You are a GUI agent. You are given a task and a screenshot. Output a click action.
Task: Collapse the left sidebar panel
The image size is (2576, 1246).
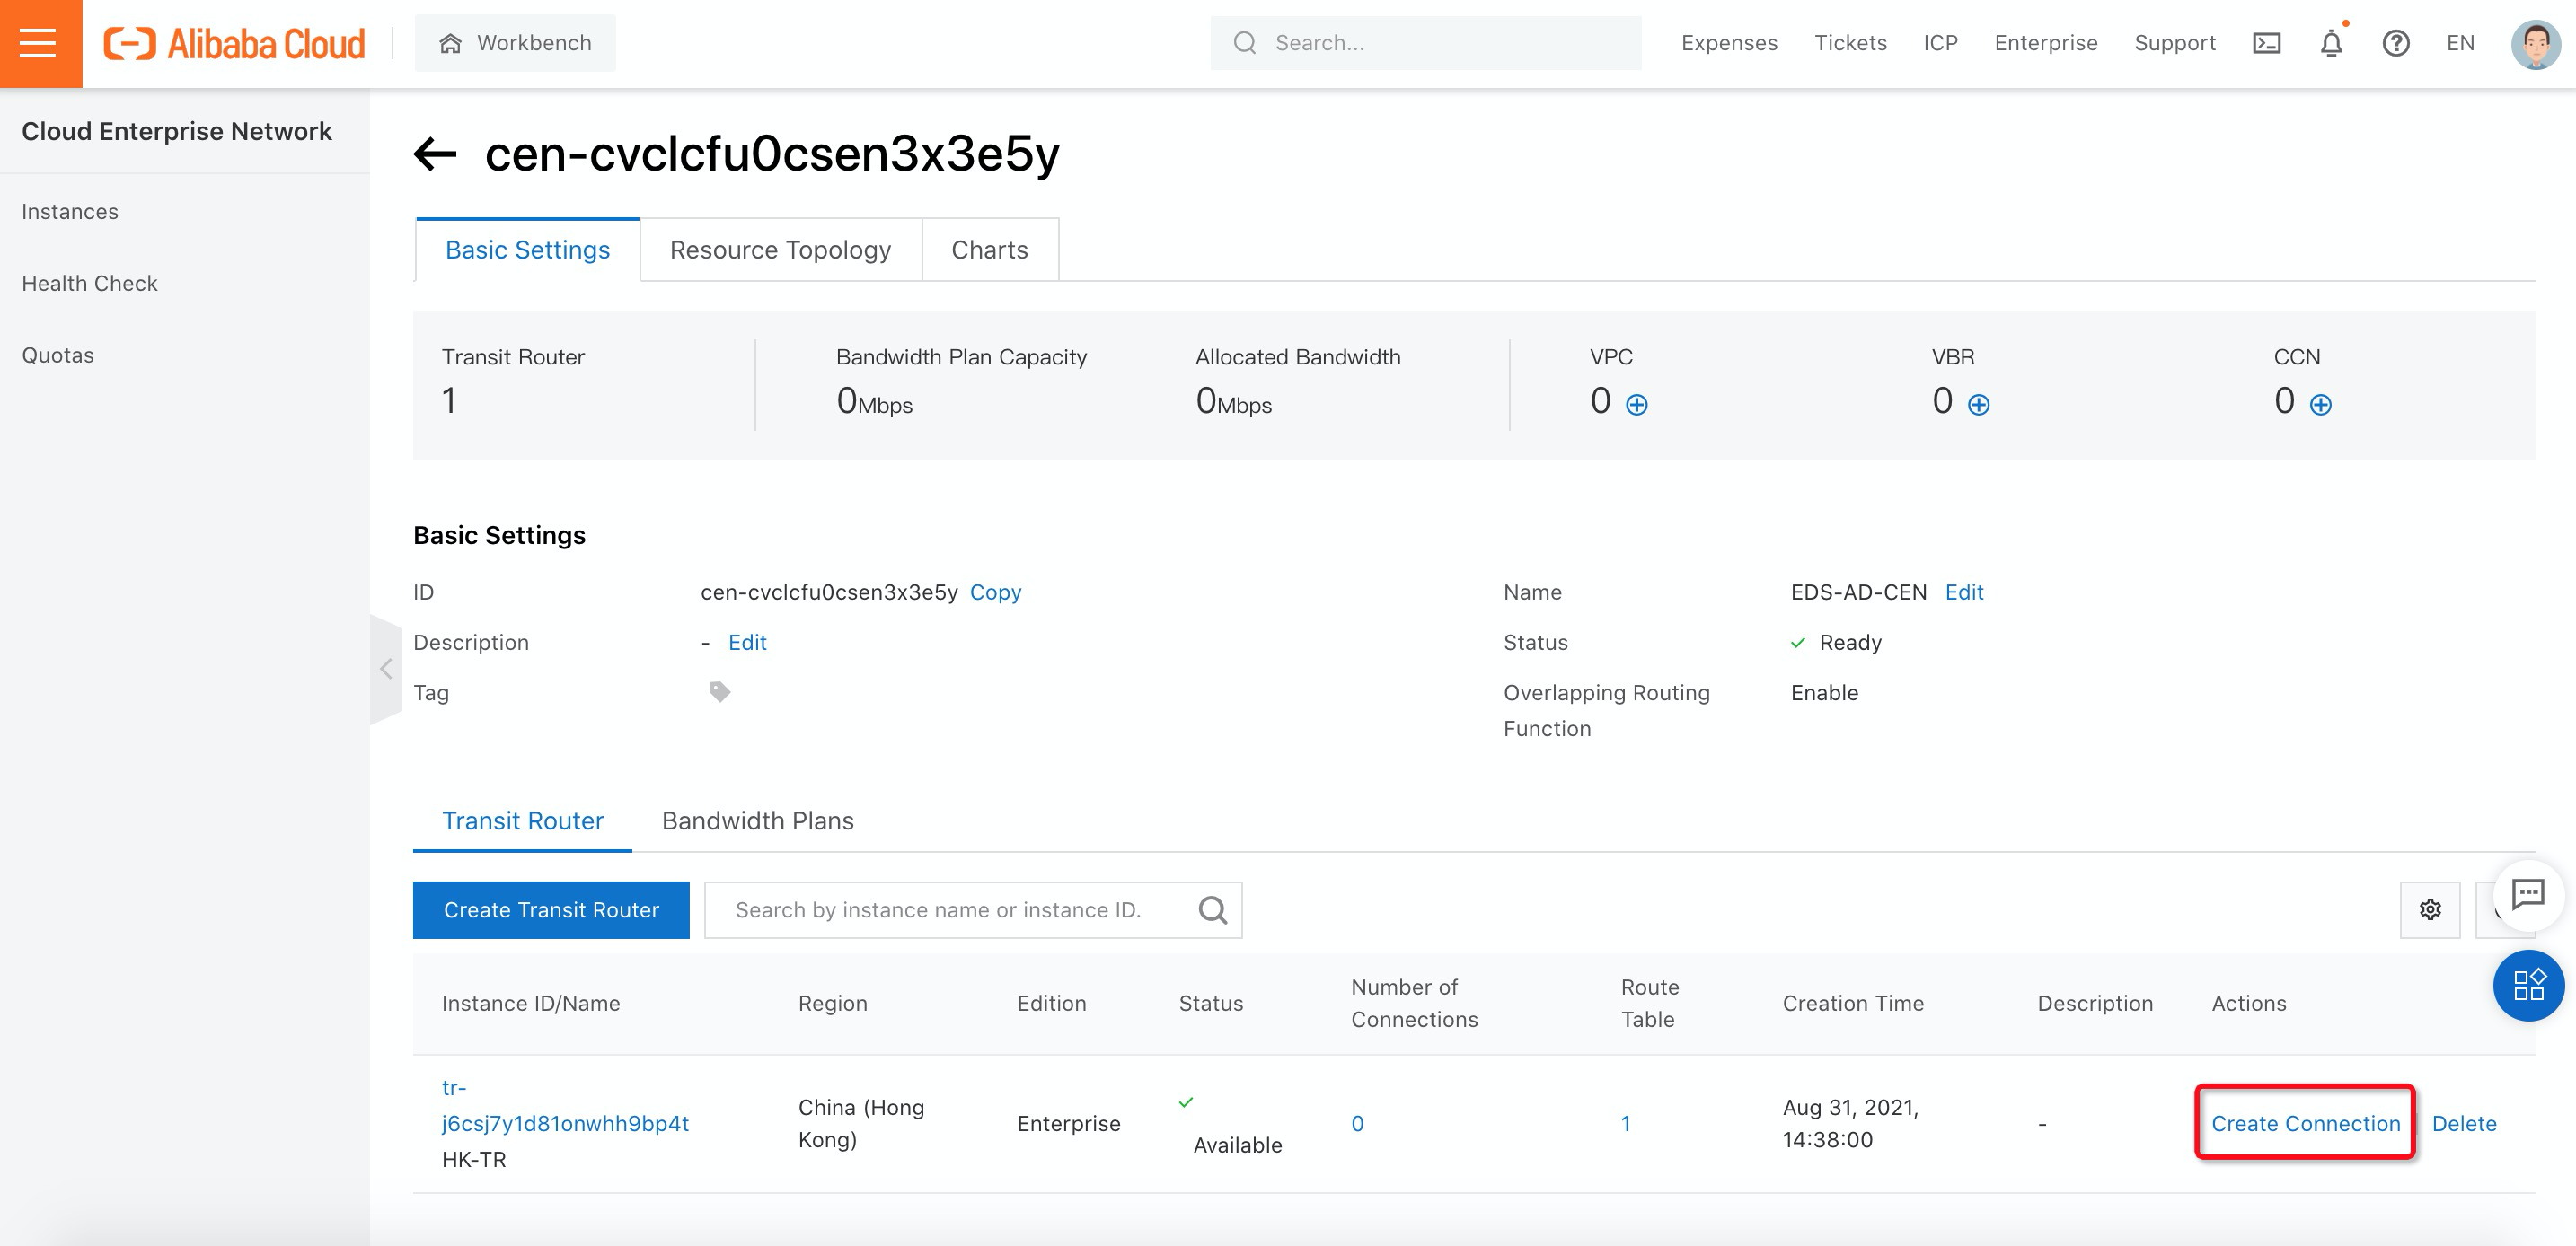386,669
